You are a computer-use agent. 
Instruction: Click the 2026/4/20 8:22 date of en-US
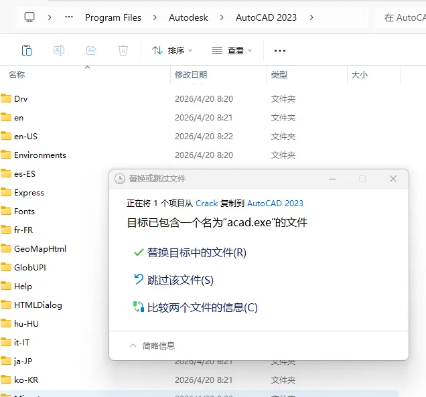(204, 137)
